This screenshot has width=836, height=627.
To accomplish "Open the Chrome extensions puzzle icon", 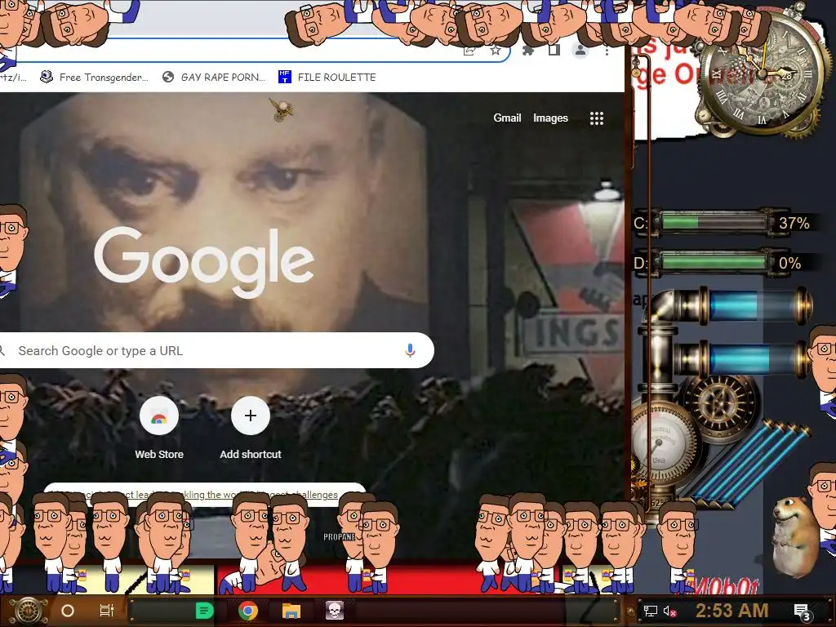I will coord(528,51).
